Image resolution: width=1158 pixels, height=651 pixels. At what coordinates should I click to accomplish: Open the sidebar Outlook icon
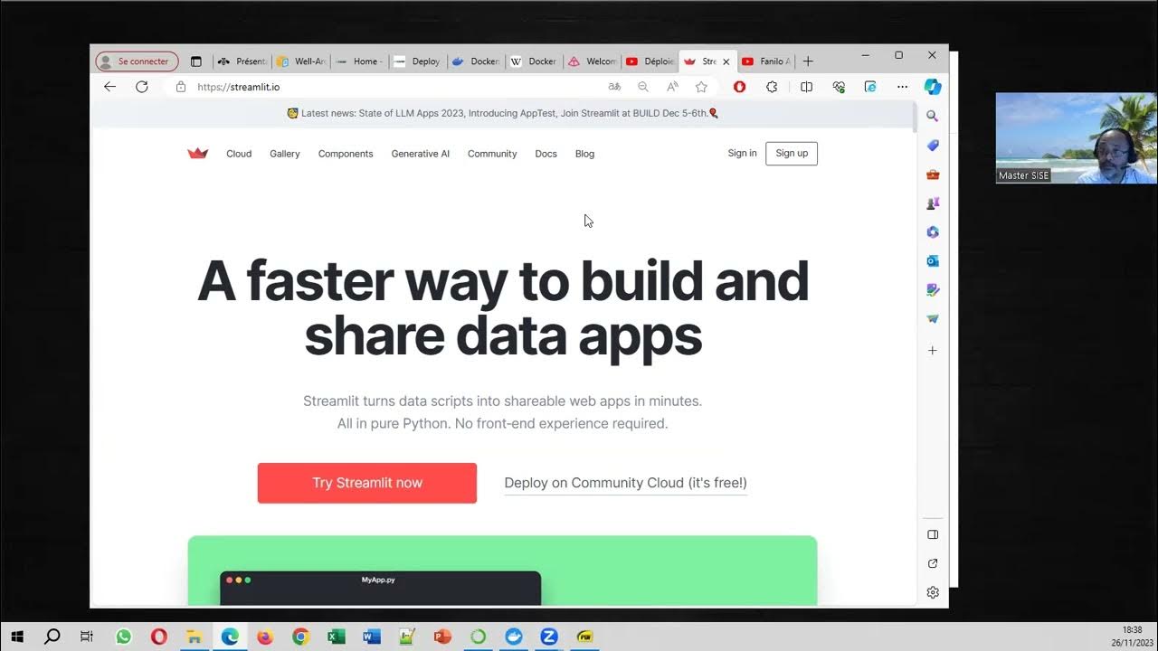click(x=933, y=261)
